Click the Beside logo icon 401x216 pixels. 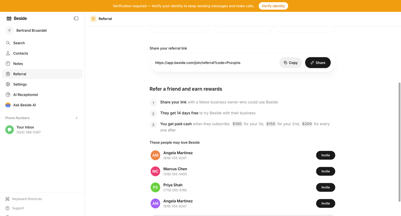[9, 18]
